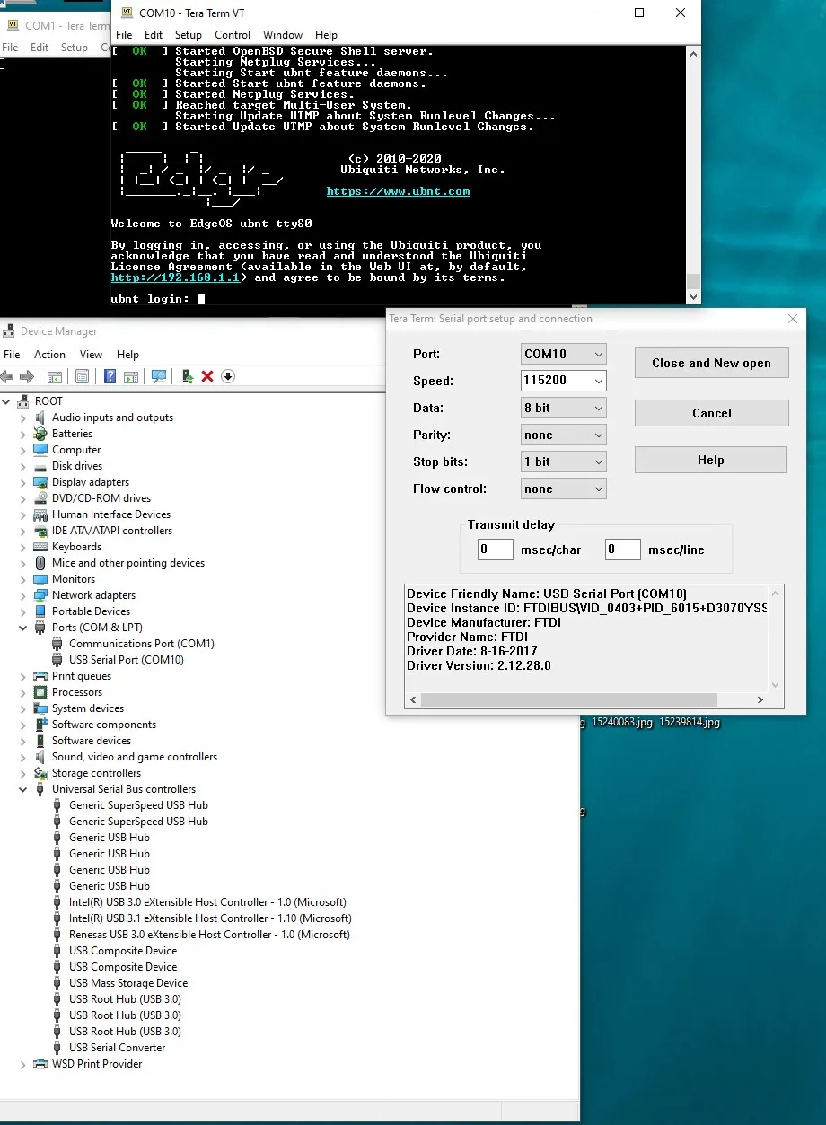Select DVD/CD-ROM drives disc icon
This screenshot has height=1125, width=826.
(x=40, y=498)
